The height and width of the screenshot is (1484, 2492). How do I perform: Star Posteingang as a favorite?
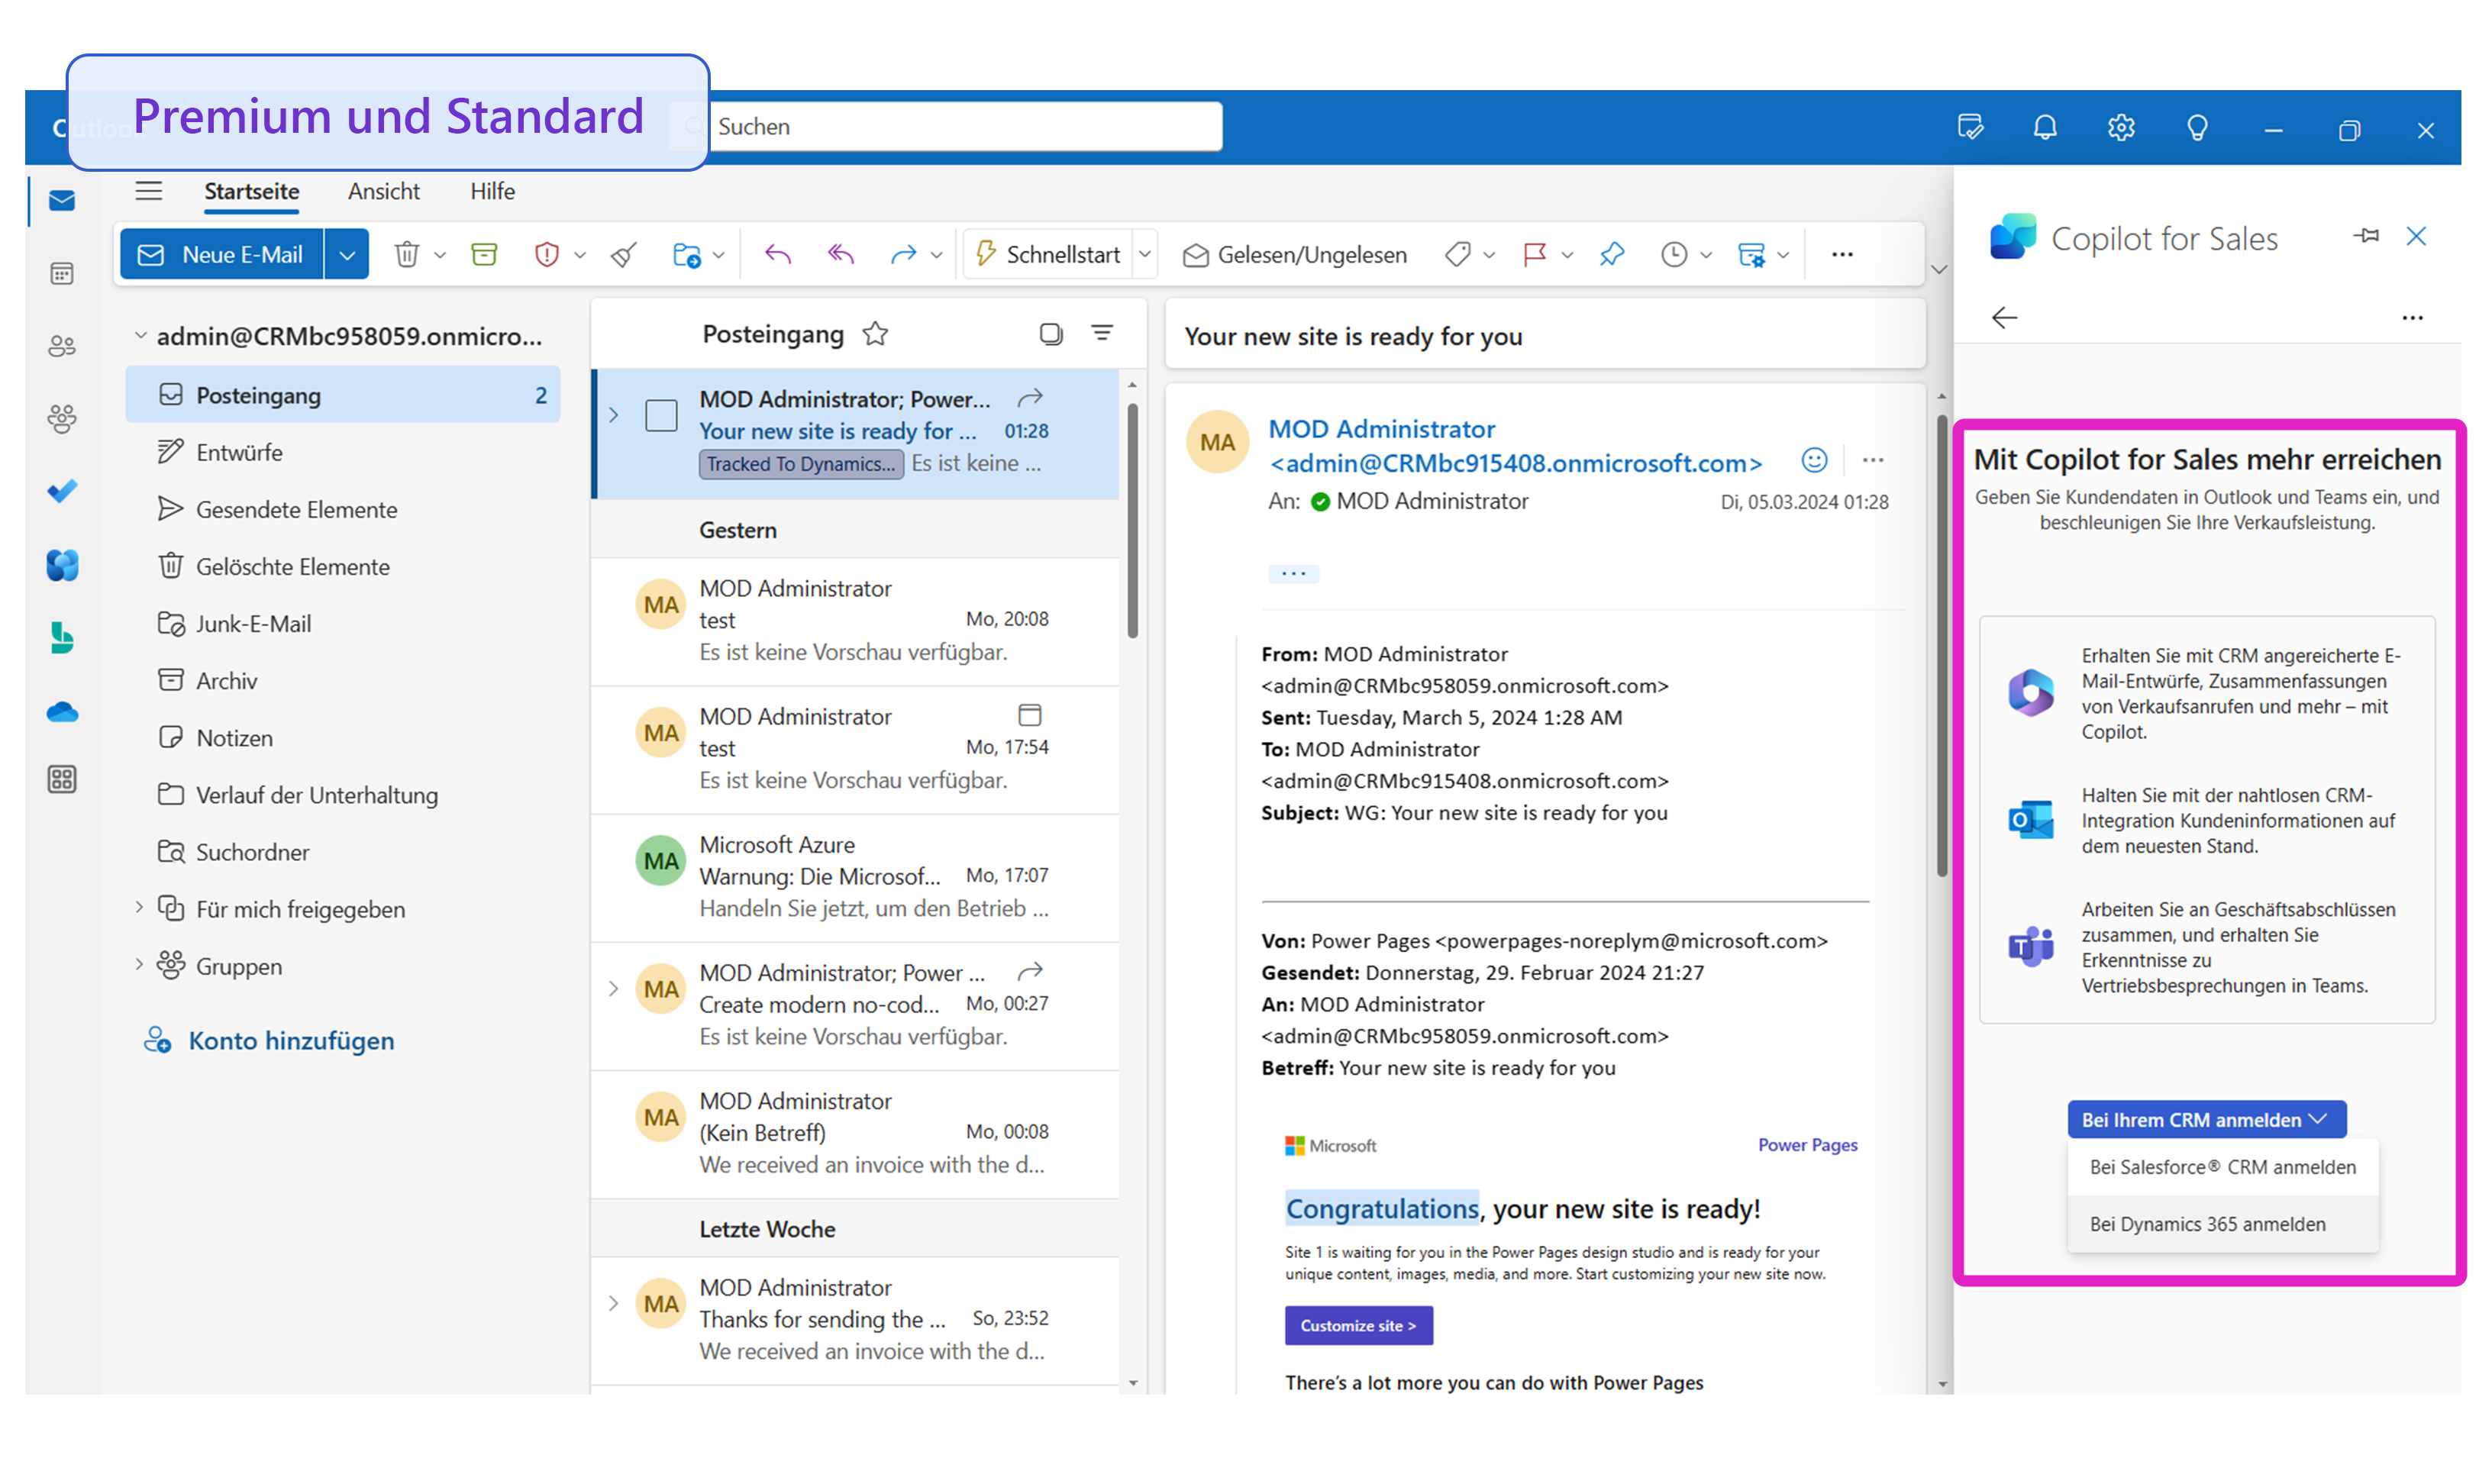coord(876,334)
